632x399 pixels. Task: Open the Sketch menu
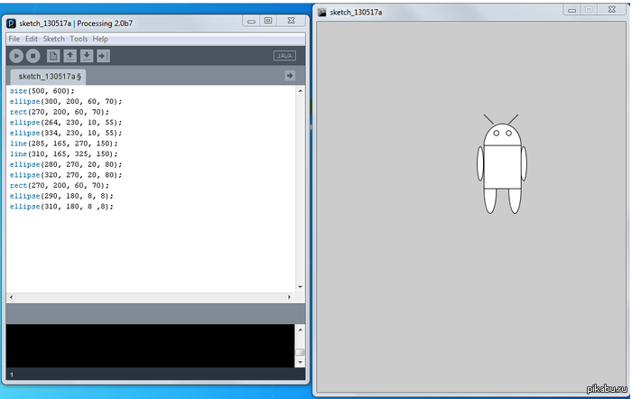click(x=53, y=39)
